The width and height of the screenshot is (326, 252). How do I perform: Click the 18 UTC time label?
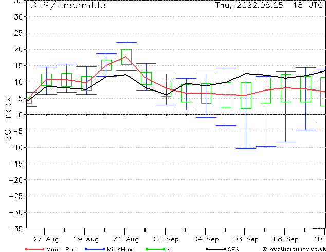[308, 5]
